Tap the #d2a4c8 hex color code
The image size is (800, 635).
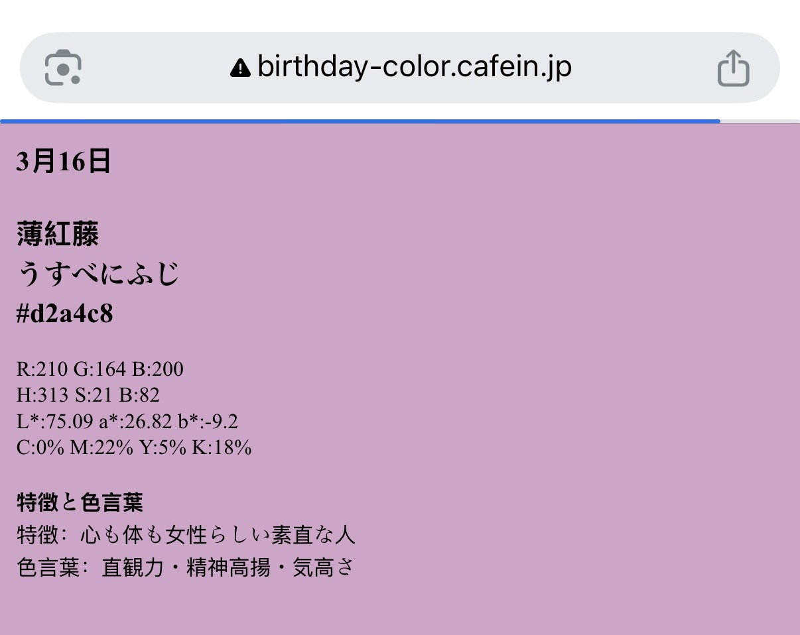(65, 314)
